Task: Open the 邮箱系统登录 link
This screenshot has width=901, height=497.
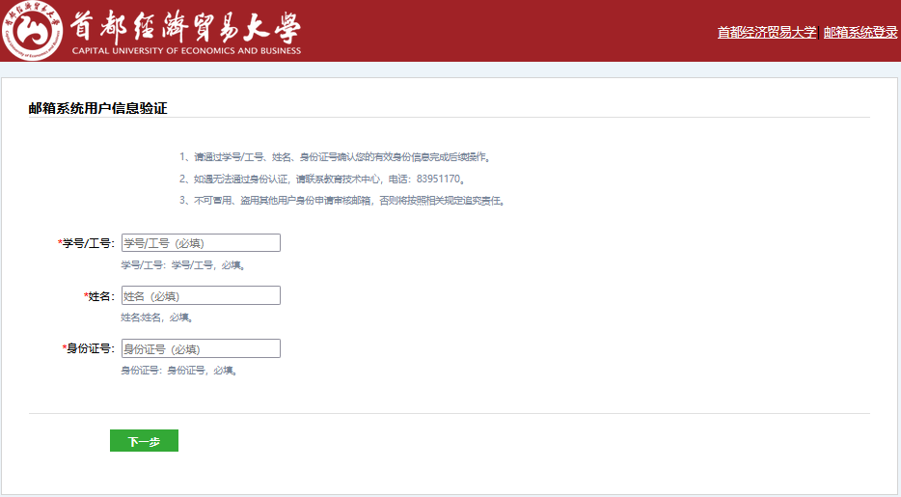Action: (x=860, y=32)
